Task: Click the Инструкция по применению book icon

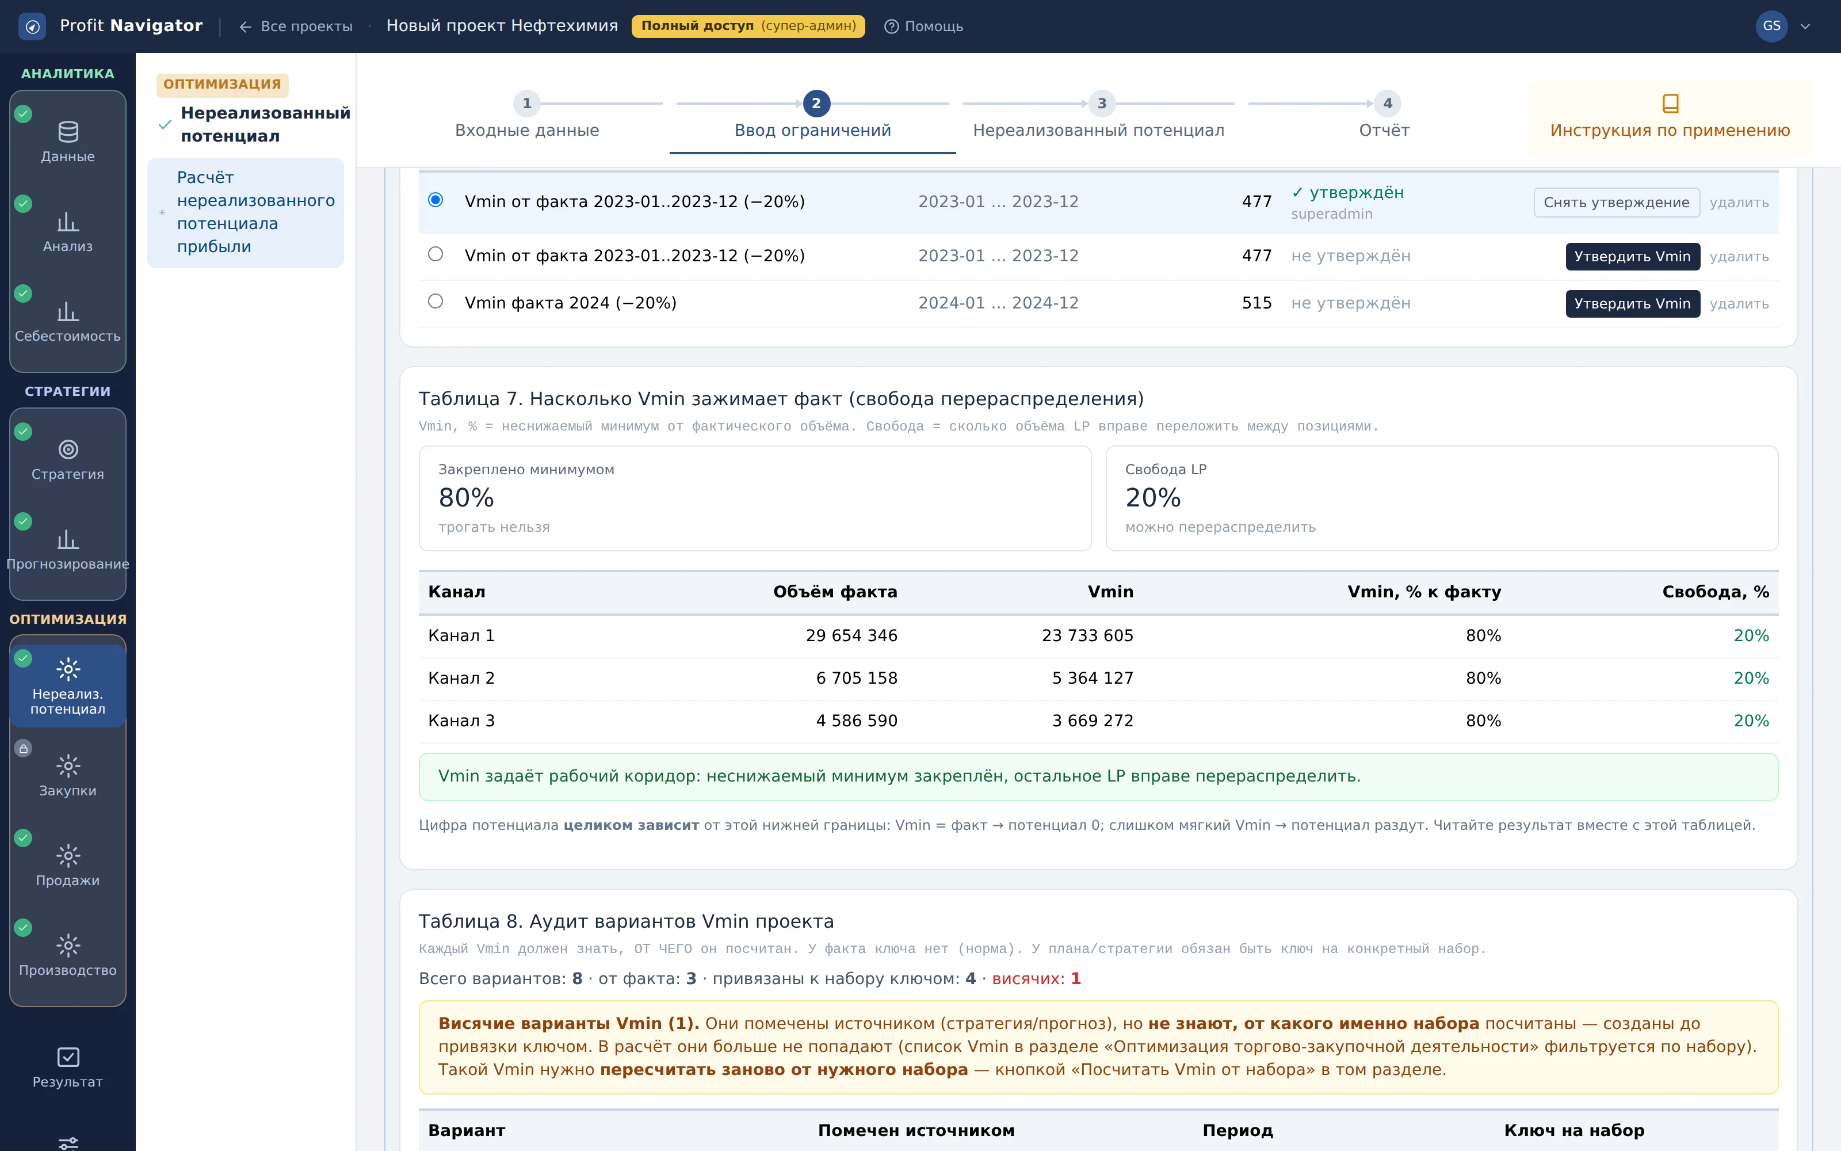Action: pos(1670,104)
